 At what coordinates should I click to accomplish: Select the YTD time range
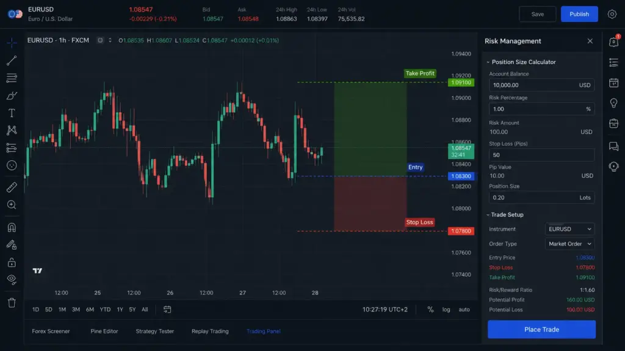pyautogui.click(x=105, y=309)
